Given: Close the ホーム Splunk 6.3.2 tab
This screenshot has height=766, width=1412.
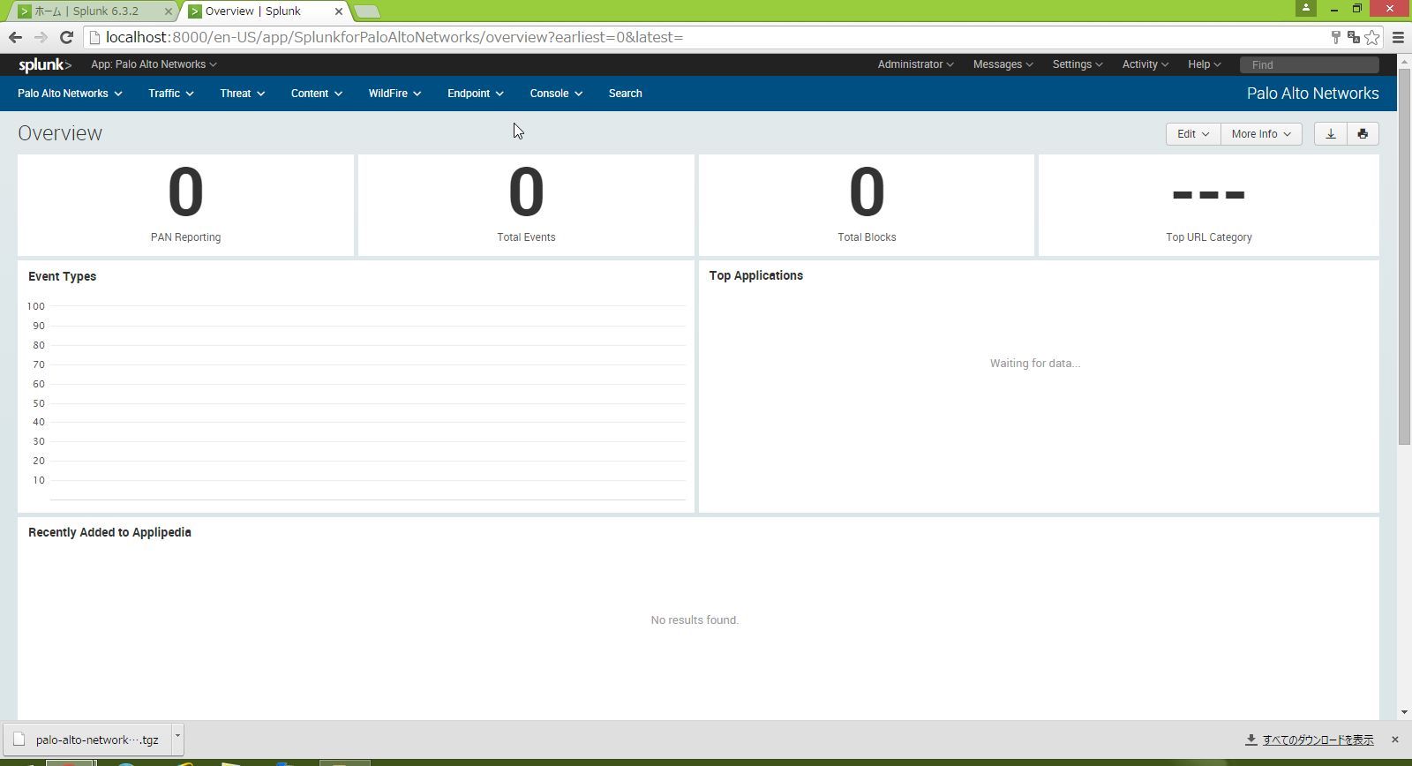Looking at the screenshot, I should coord(168,11).
